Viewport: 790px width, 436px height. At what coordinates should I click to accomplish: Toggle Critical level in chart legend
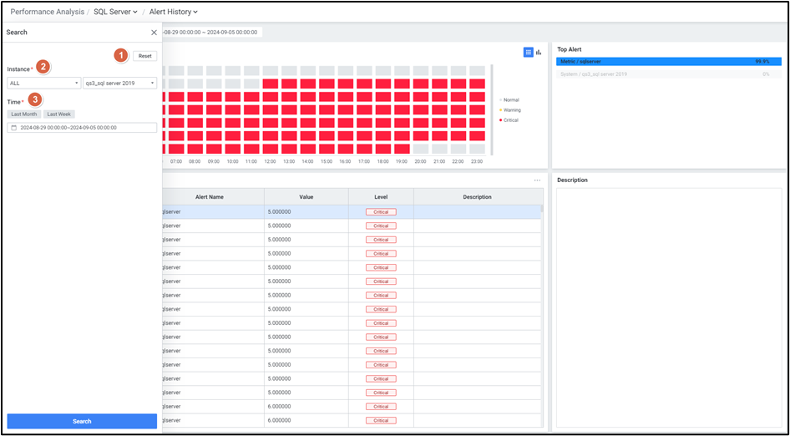(x=509, y=120)
